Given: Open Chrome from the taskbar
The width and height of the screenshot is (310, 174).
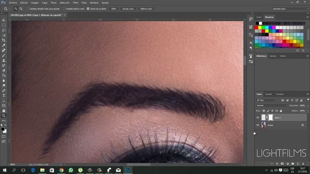Looking at the screenshot, I should [x=62, y=170].
